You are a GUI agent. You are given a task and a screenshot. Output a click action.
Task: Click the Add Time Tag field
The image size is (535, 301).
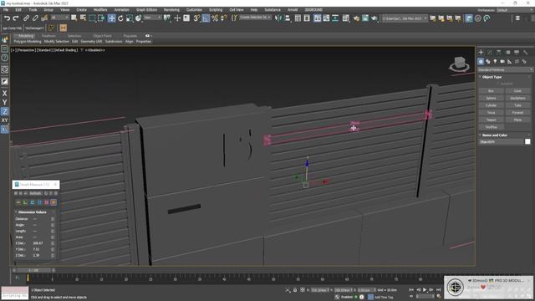(x=384, y=298)
